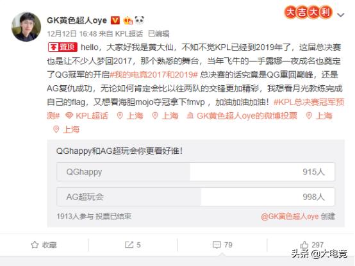Click the thumbs-up like icon
The image size is (355, 266).
[304, 245]
